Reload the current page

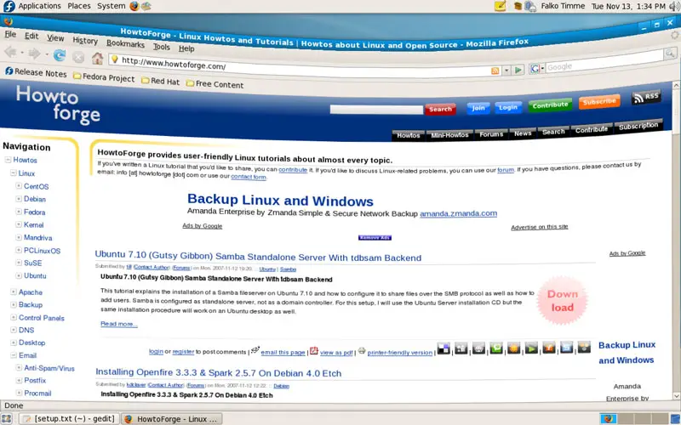tap(59, 55)
